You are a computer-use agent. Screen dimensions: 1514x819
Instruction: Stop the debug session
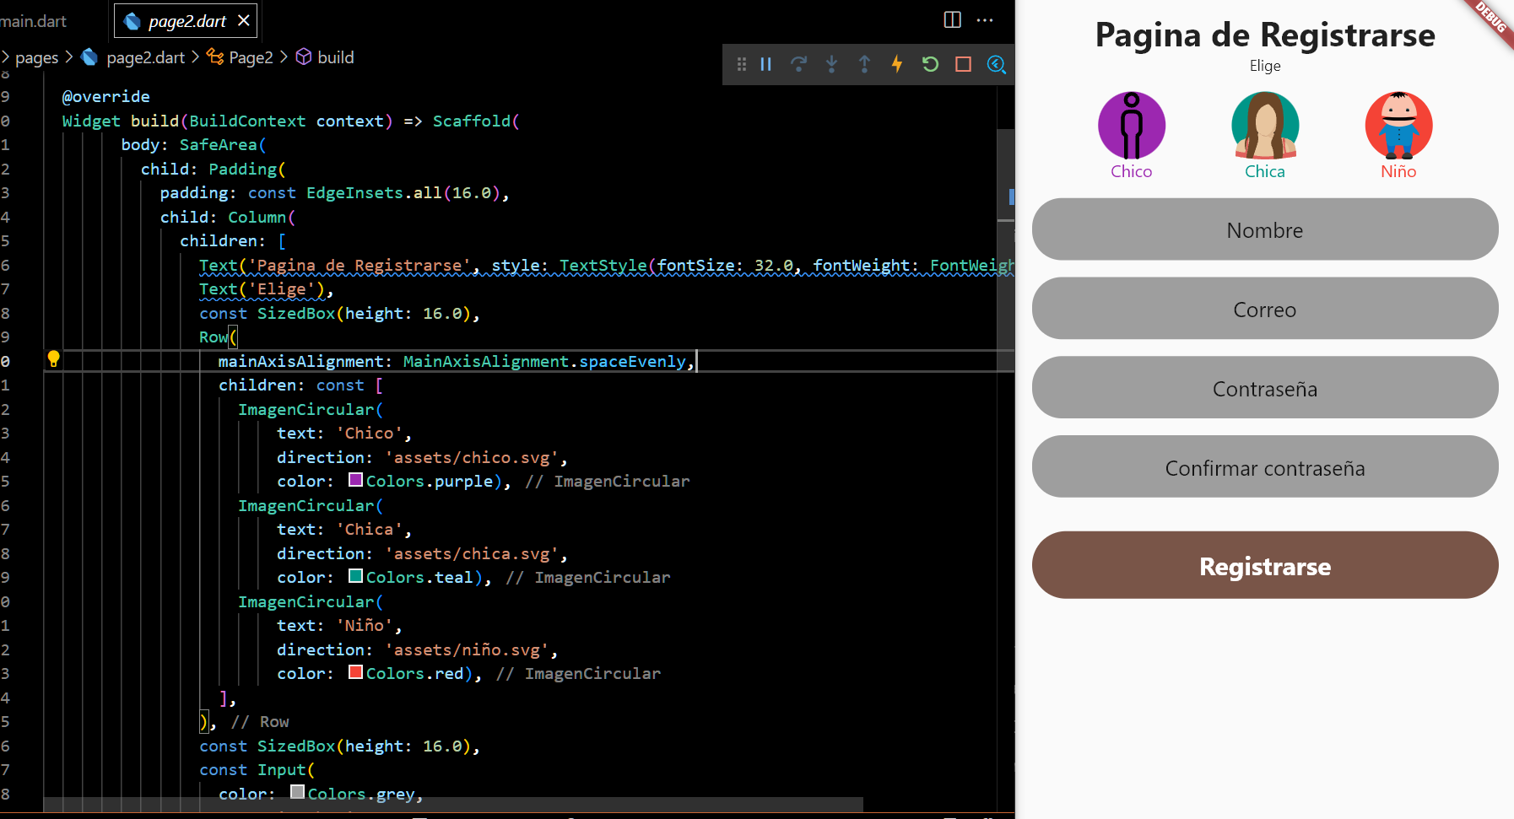click(963, 64)
